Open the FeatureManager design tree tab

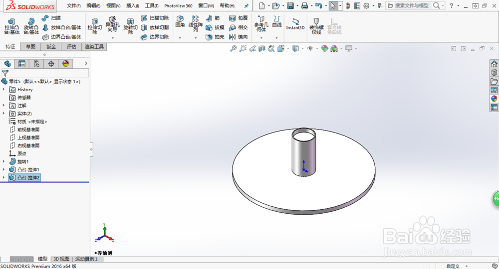pyautogui.click(x=7, y=64)
